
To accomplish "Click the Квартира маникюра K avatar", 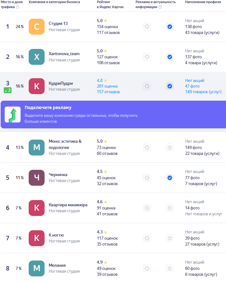I will pos(36,208).
